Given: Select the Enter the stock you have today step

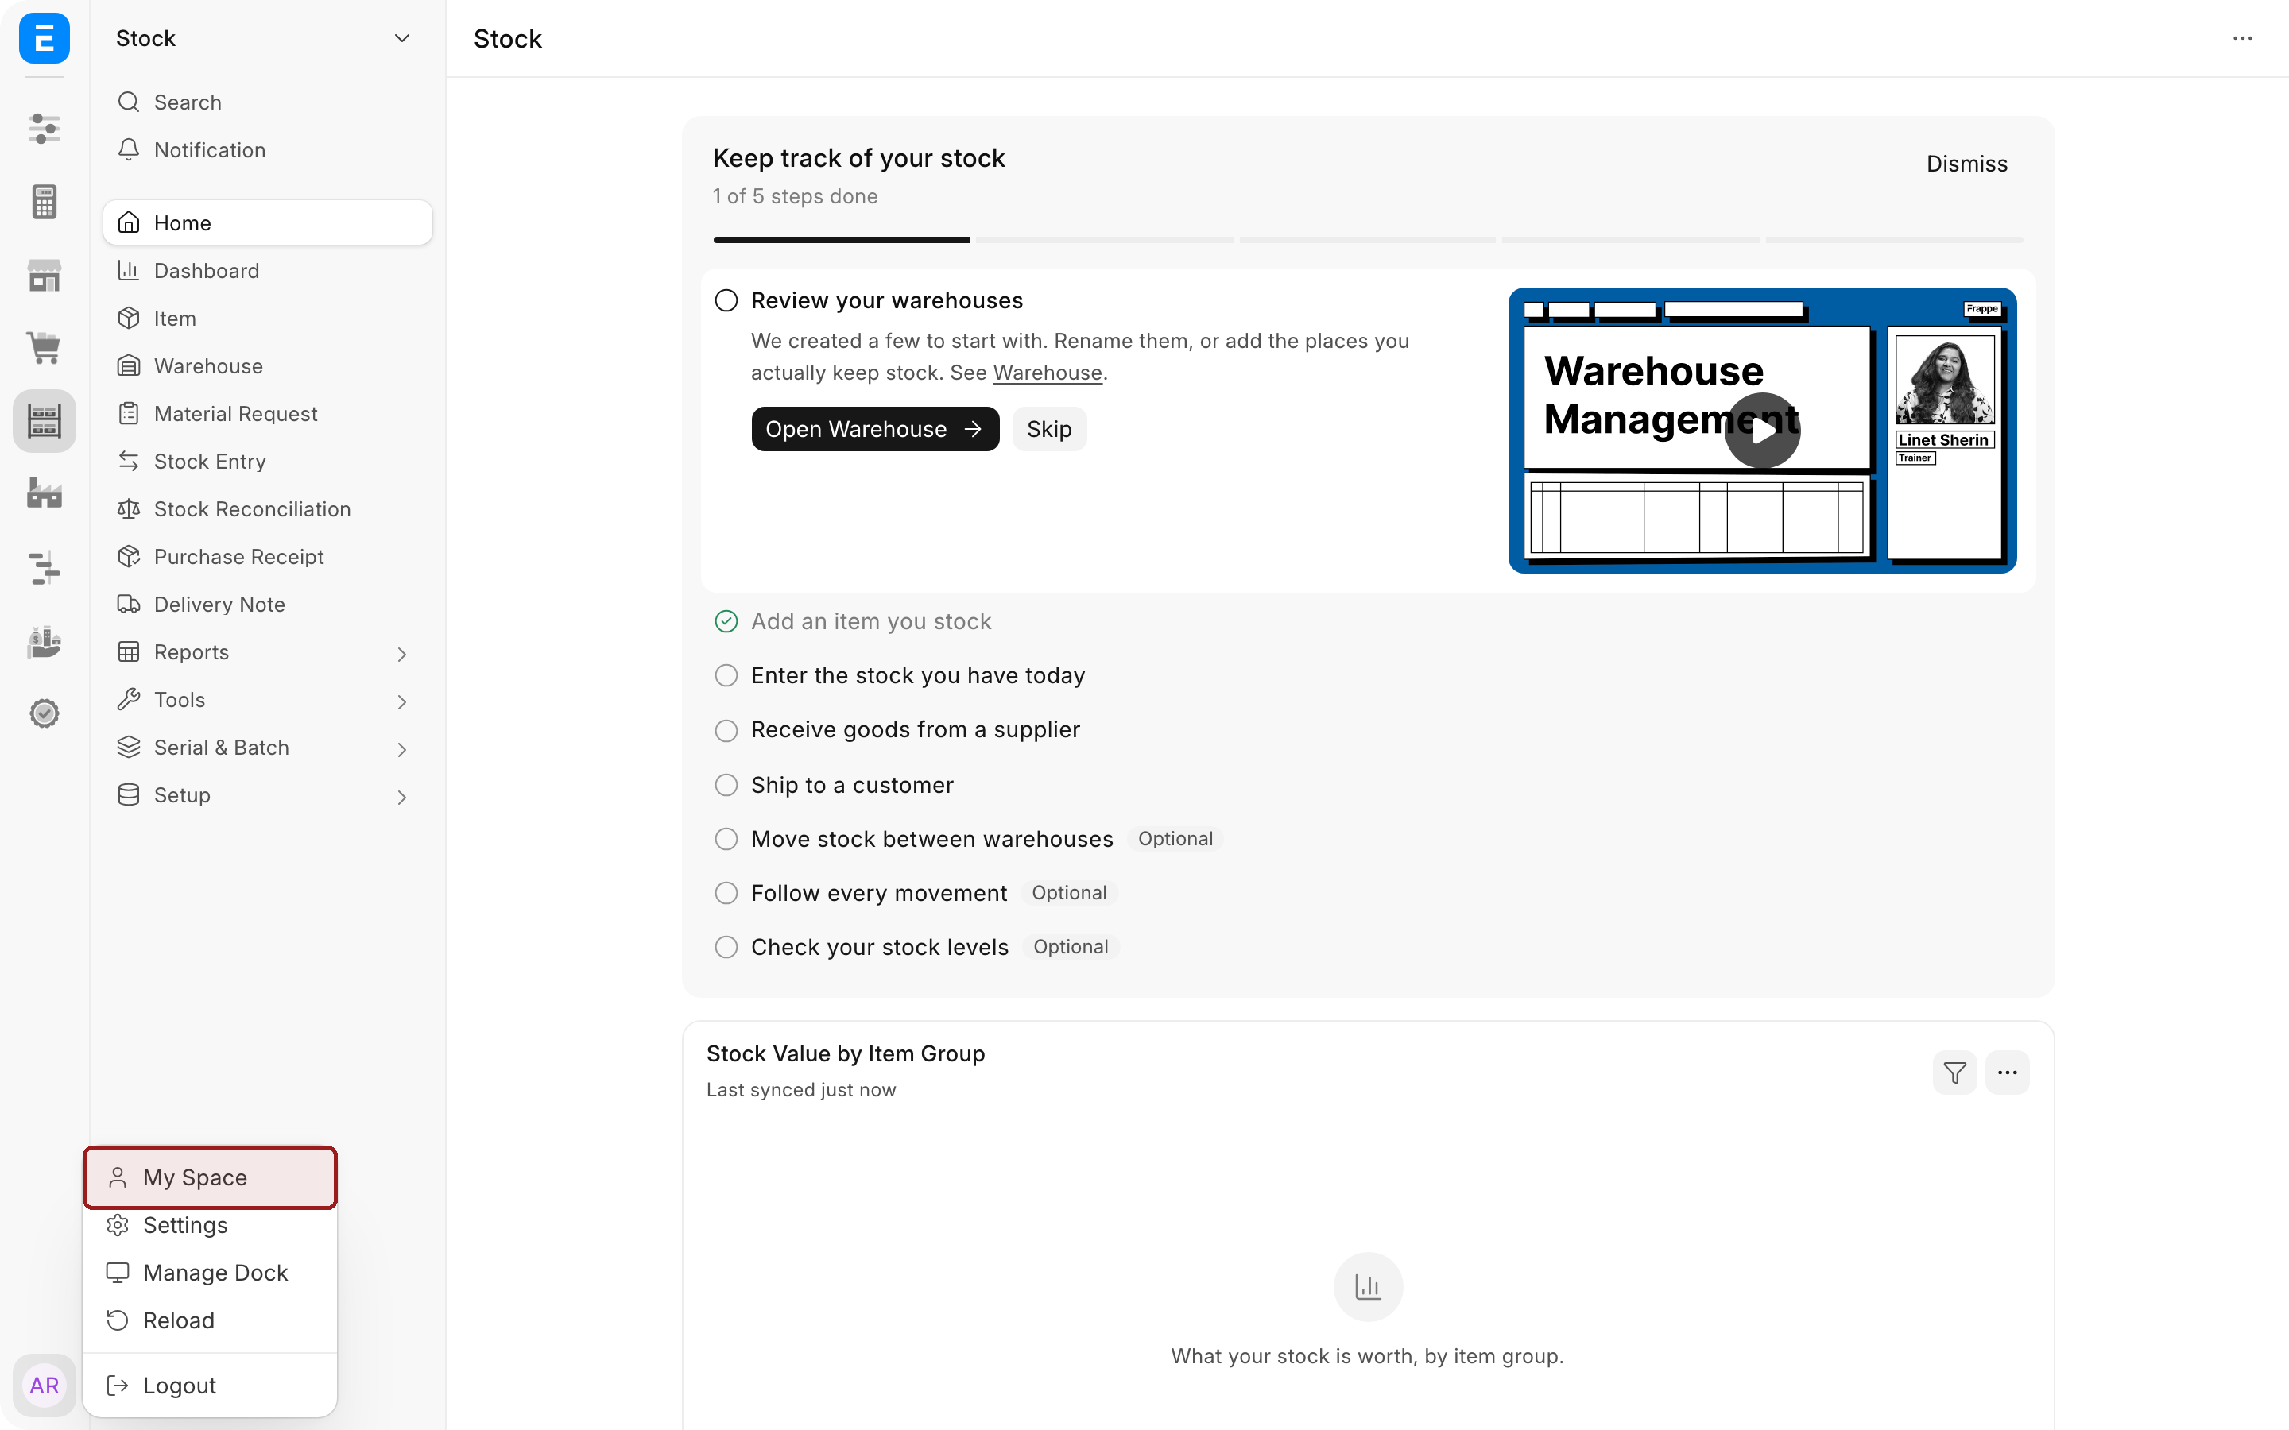Looking at the screenshot, I should click(917, 675).
